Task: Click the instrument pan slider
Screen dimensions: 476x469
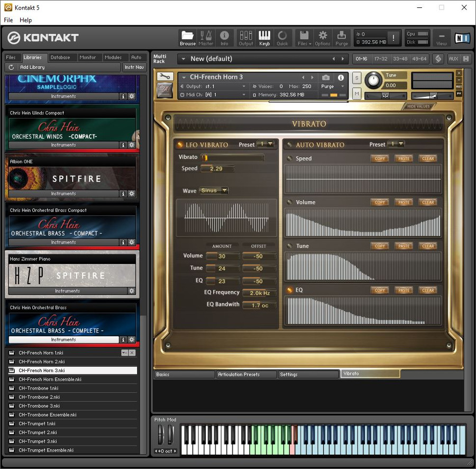Action: coord(385,96)
